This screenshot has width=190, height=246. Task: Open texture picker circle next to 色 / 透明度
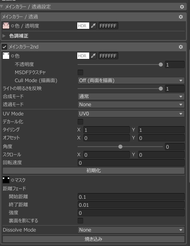[x=12, y=26]
